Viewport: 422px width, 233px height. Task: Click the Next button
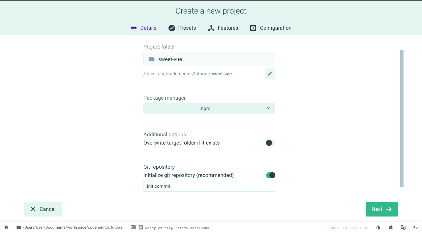pos(382,209)
